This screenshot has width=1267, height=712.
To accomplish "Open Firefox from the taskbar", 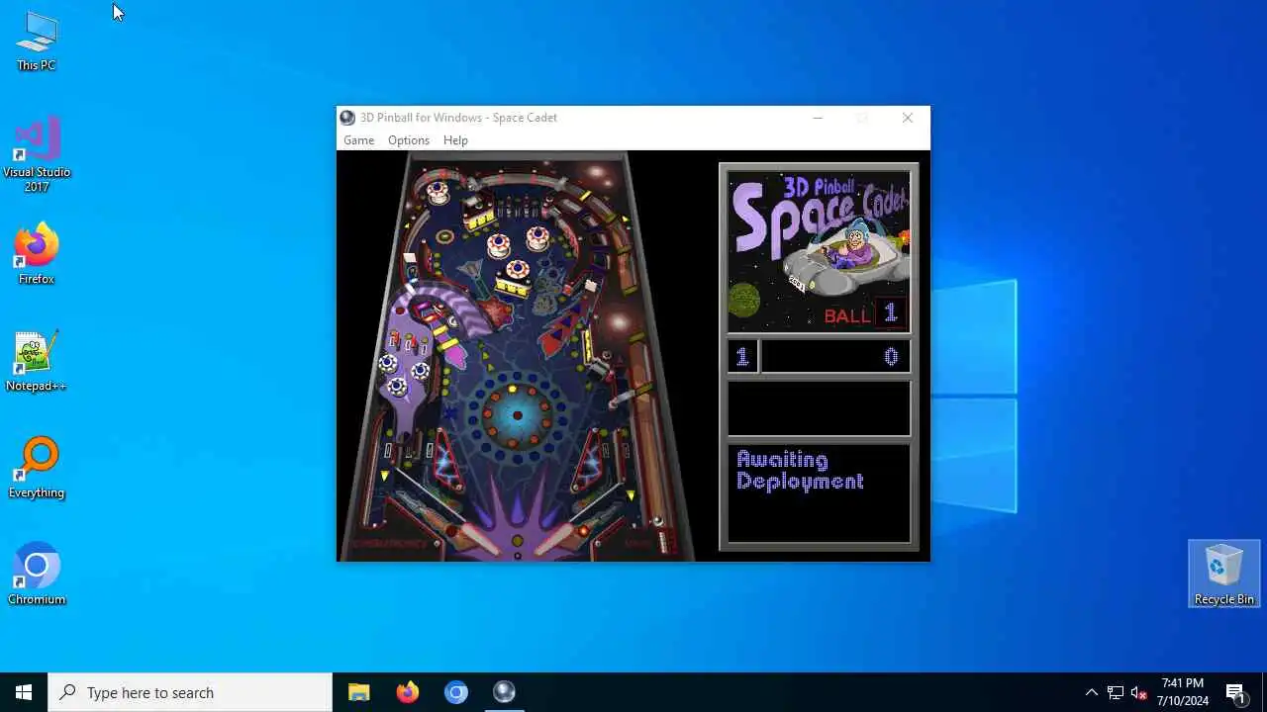I will 408,692.
